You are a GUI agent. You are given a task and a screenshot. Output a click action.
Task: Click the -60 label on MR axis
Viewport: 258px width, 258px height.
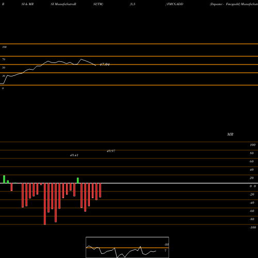coord(252,211)
